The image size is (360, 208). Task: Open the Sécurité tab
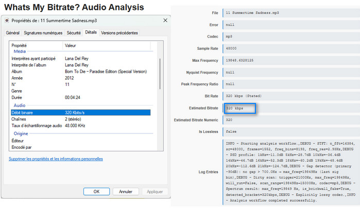pos(74,33)
